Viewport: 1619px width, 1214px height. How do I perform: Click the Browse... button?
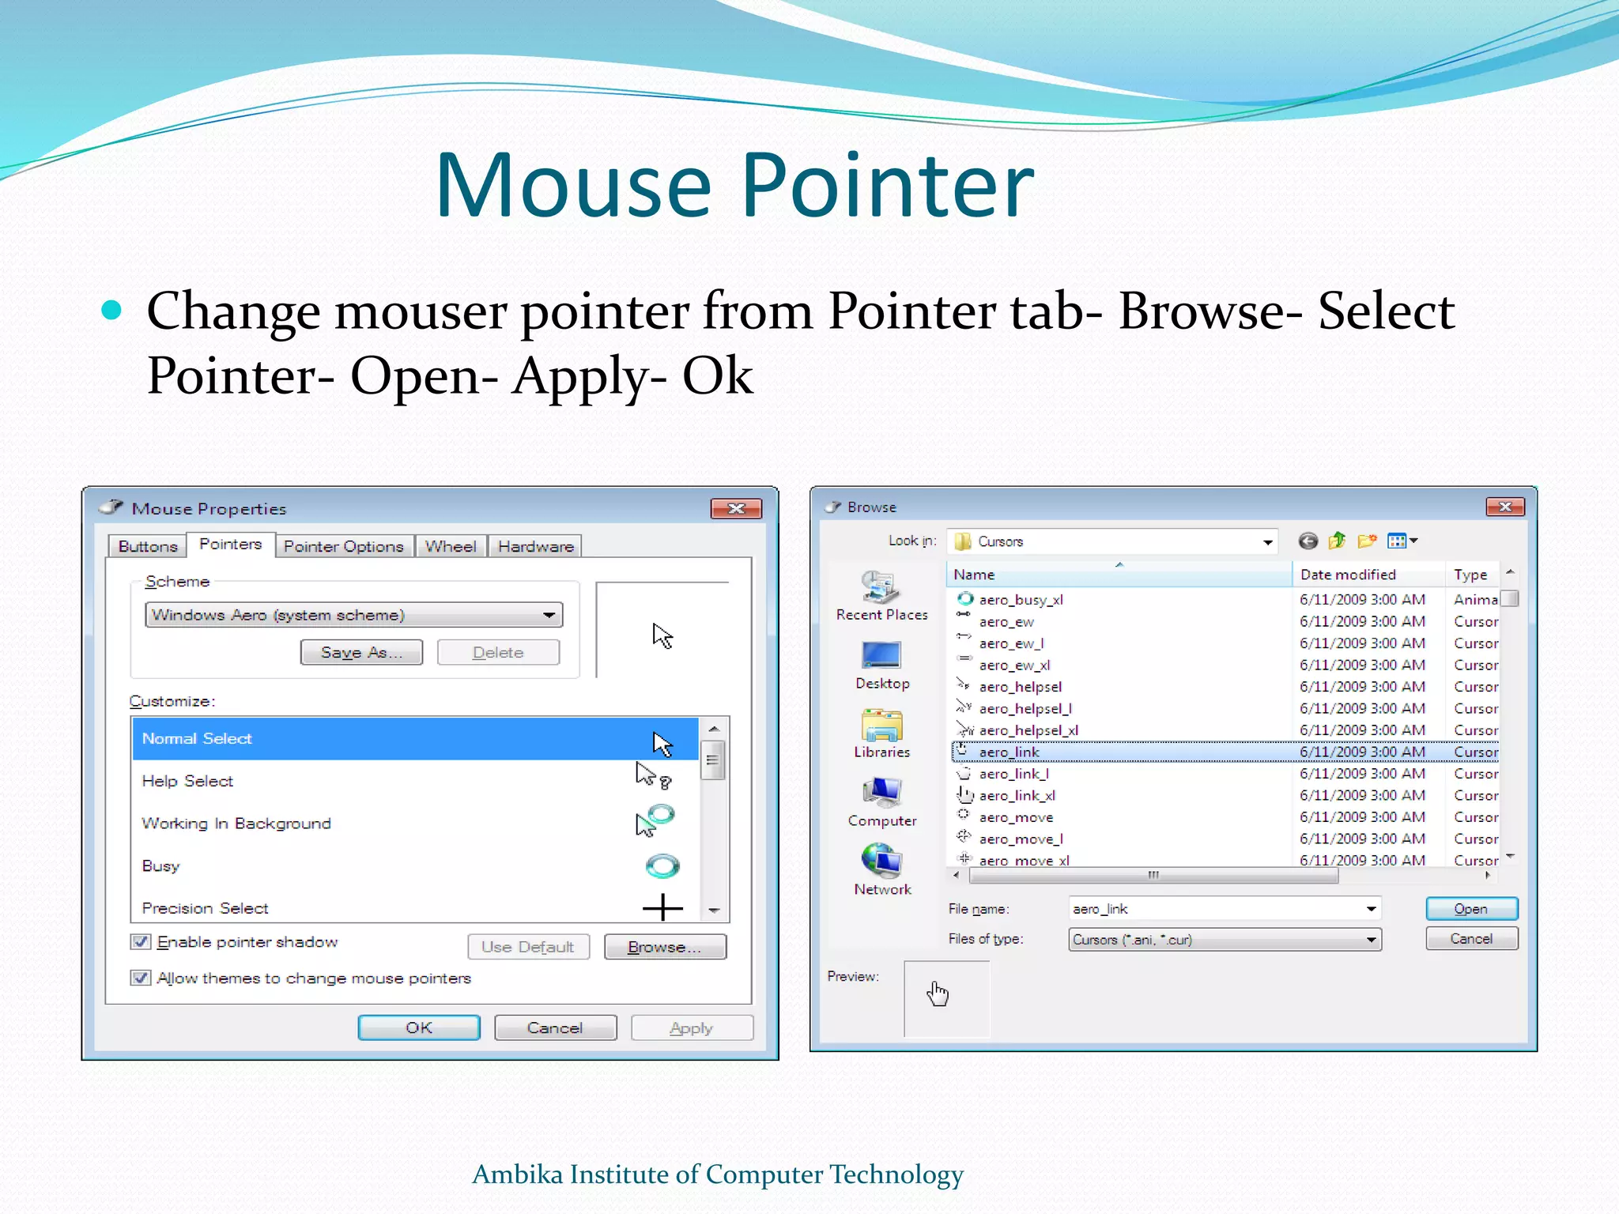coord(664,947)
